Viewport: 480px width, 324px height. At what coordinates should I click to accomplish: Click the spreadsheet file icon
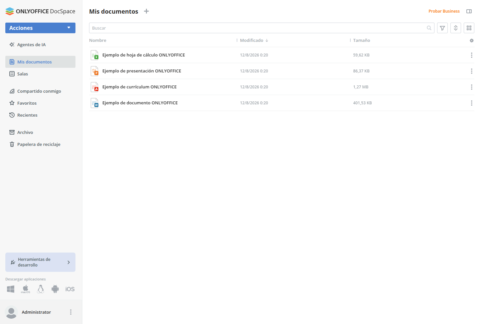[x=95, y=55]
